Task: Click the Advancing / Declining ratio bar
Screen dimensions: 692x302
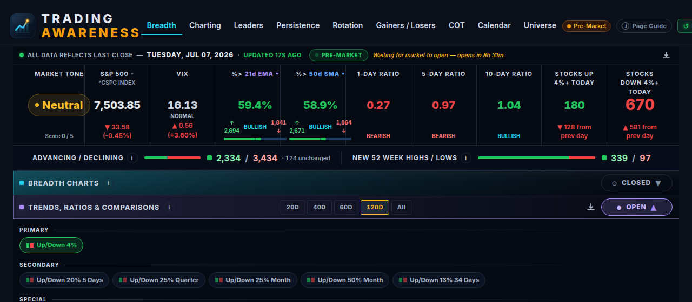Action: (x=172, y=158)
